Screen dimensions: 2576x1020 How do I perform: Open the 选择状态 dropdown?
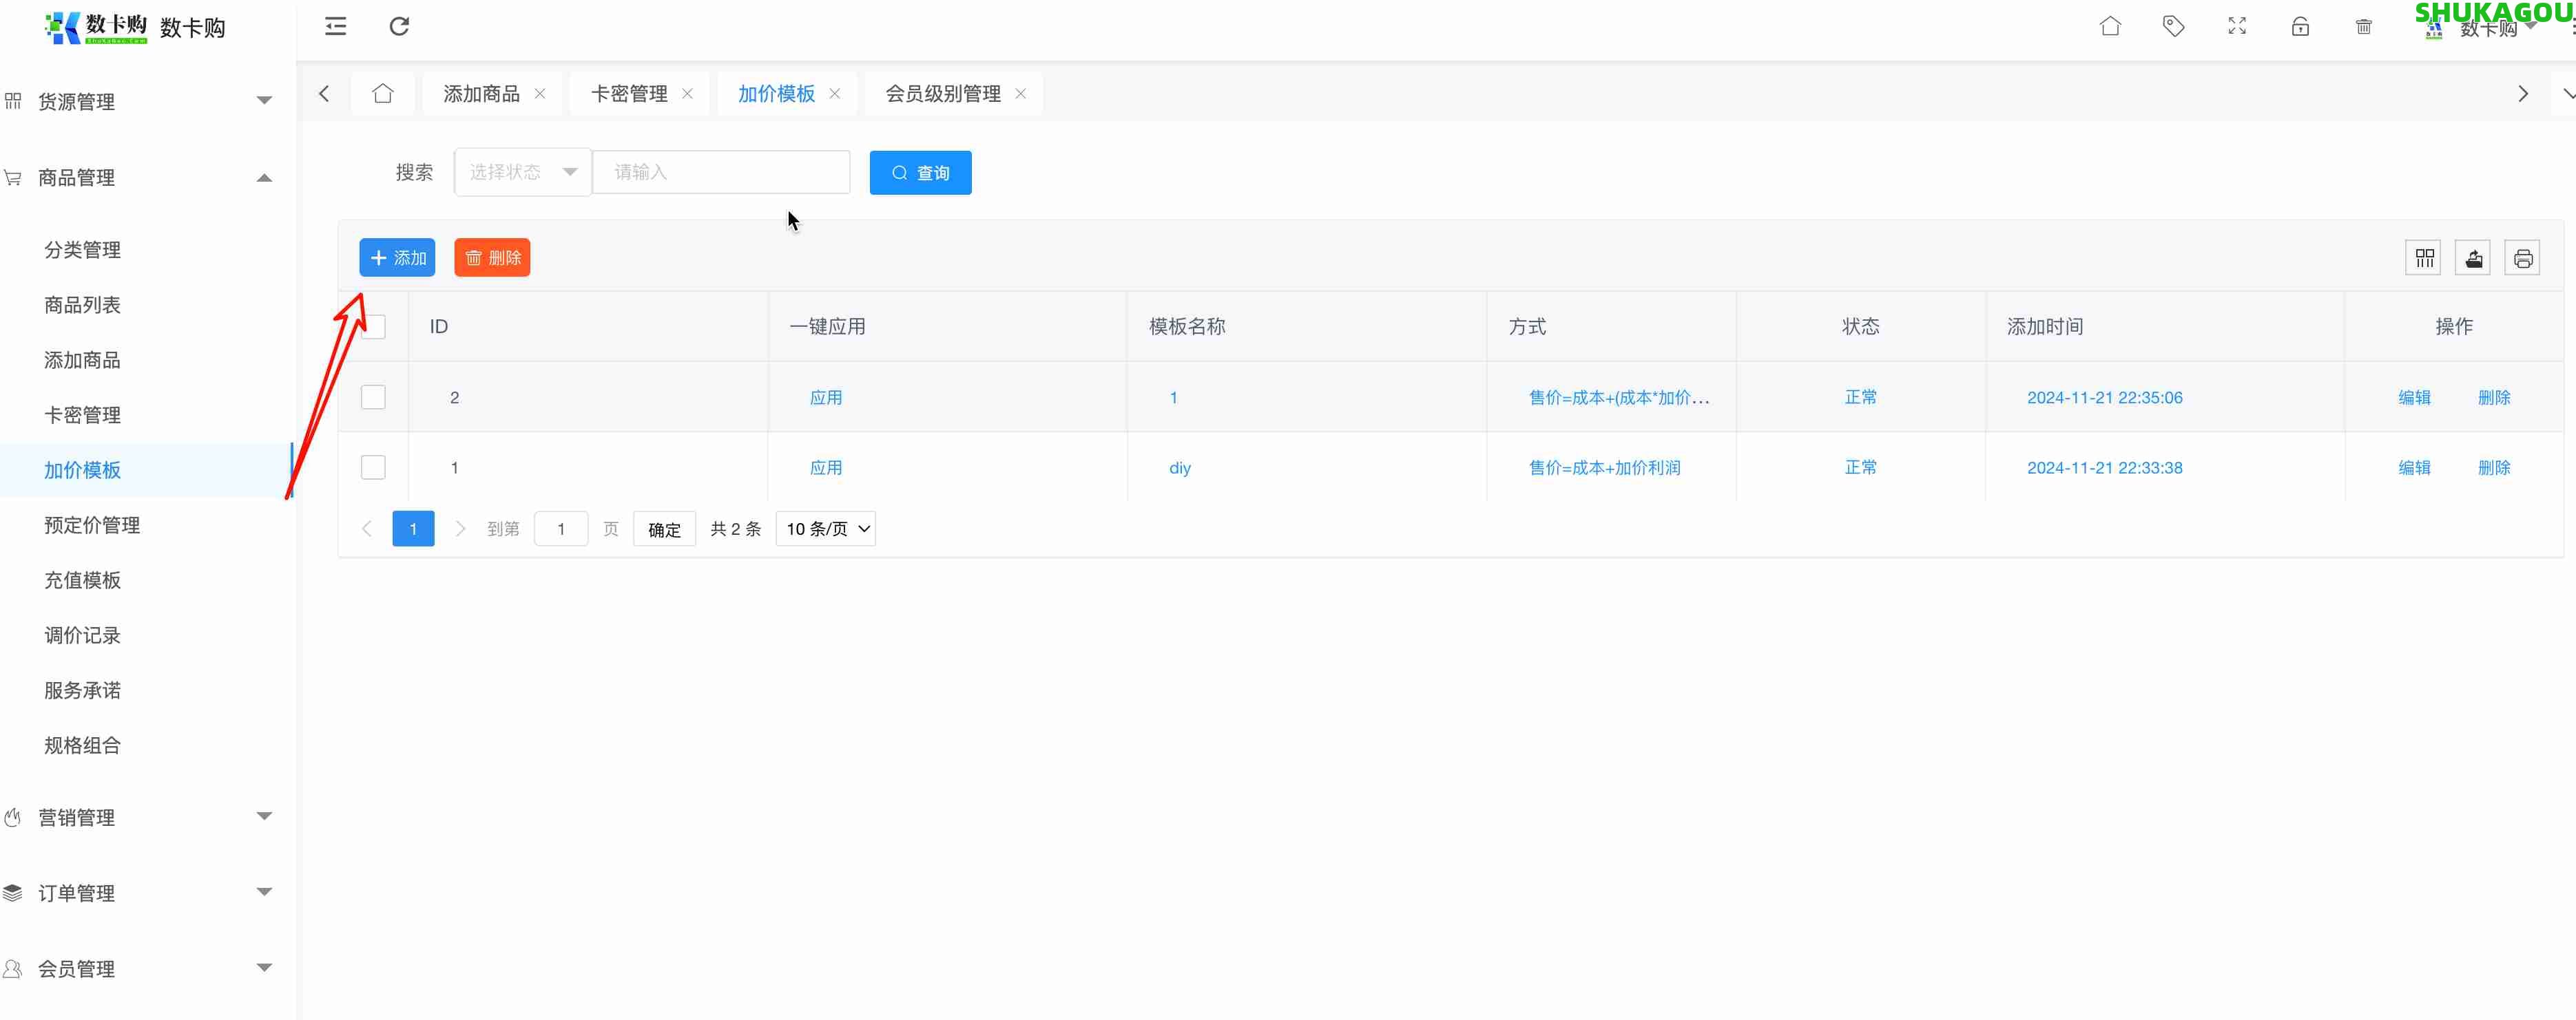pyautogui.click(x=522, y=173)
